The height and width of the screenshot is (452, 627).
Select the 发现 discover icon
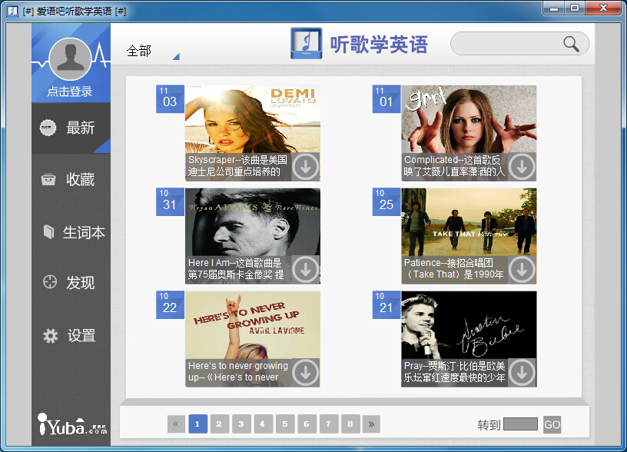(x=48, y=283)
